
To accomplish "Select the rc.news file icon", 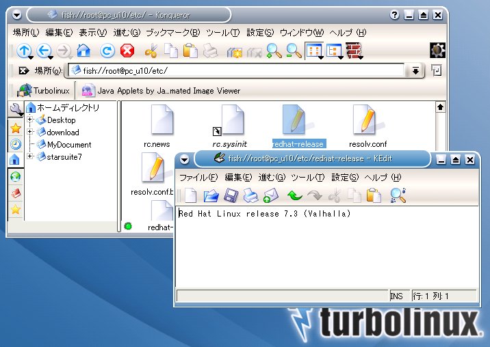I will [162, 120].
